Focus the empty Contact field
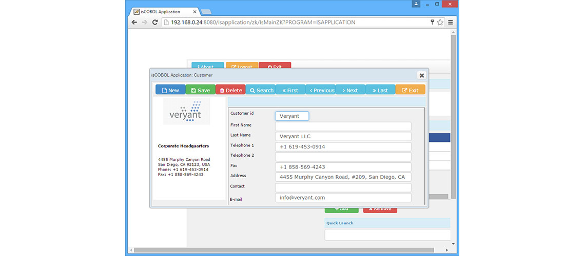This screenshot has height=256, width=585. (x=343, y=187)
